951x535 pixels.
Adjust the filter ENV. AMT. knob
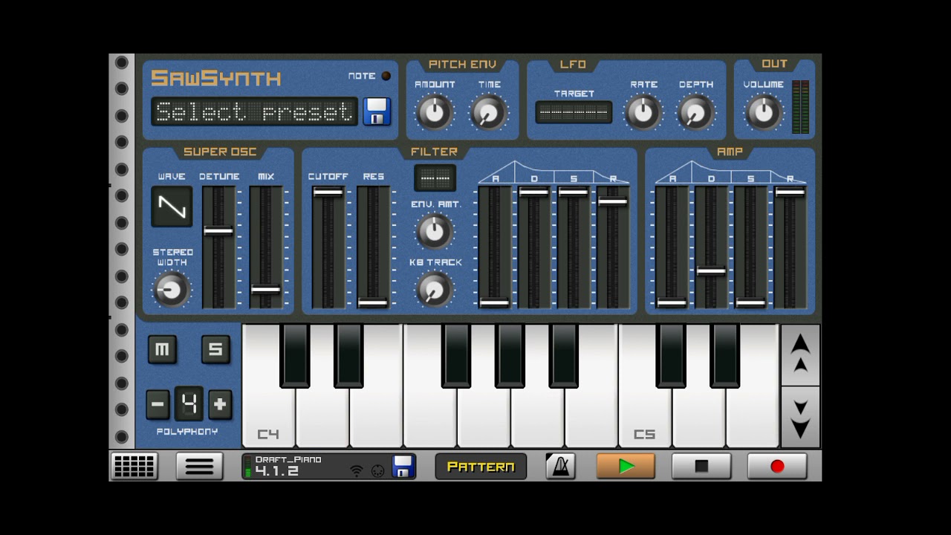[x=435, y=231]
